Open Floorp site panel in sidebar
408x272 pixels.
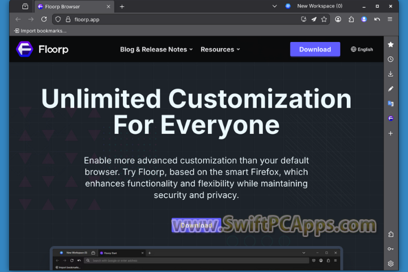(x=390, y=118)
